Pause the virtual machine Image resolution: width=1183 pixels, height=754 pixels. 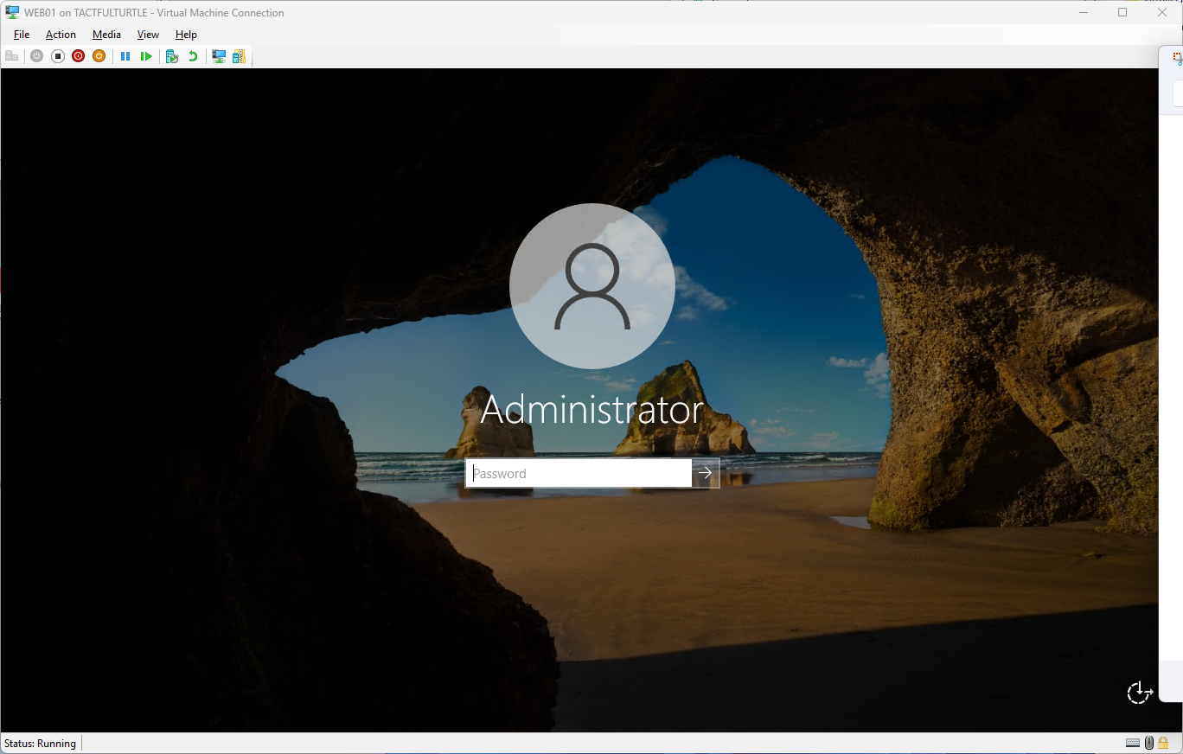click(125, 56)
